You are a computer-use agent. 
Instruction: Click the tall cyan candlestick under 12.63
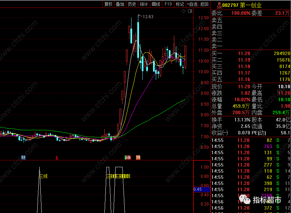coord(138,40)
